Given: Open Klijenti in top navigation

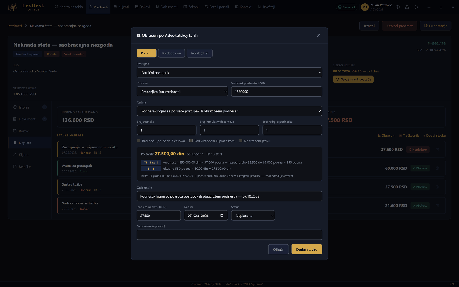Looking at the screenshot, I should (x=121, y=7).
